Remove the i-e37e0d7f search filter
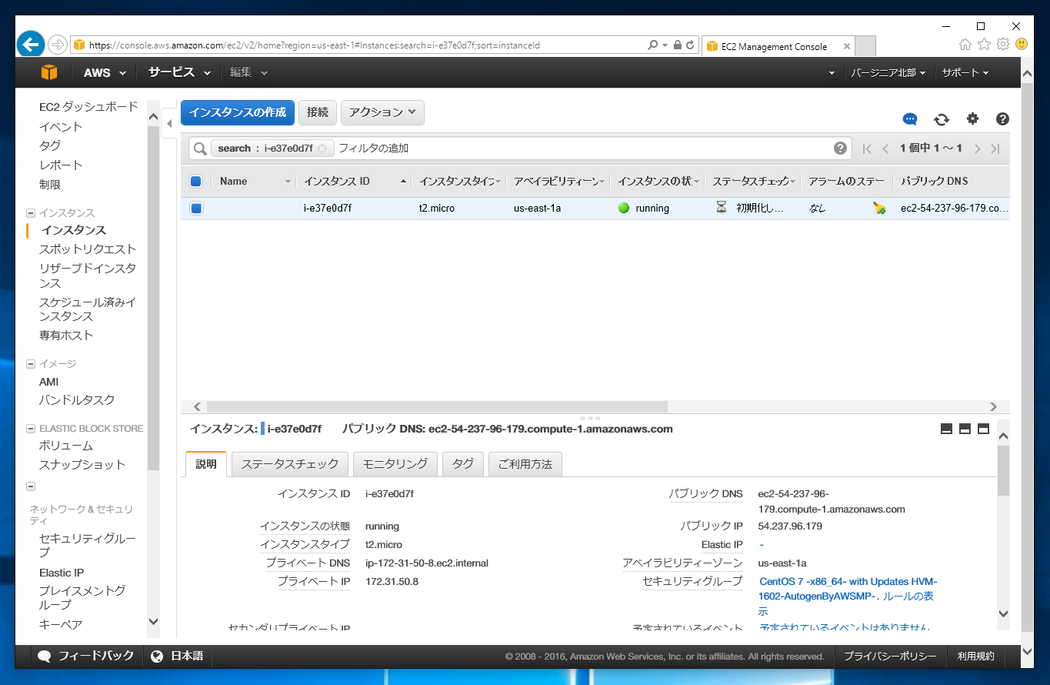Screen dimensions: 1050x685 (322, 149)
